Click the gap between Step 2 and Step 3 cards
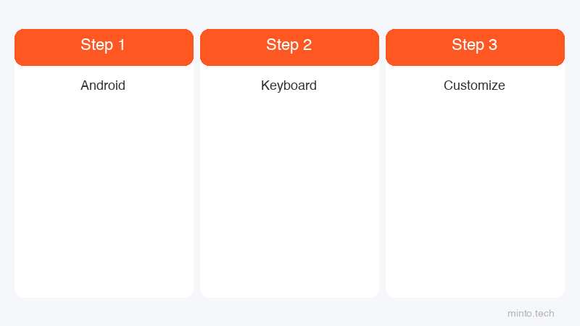This screenshot has width=580, height=326. pos(383,163)
